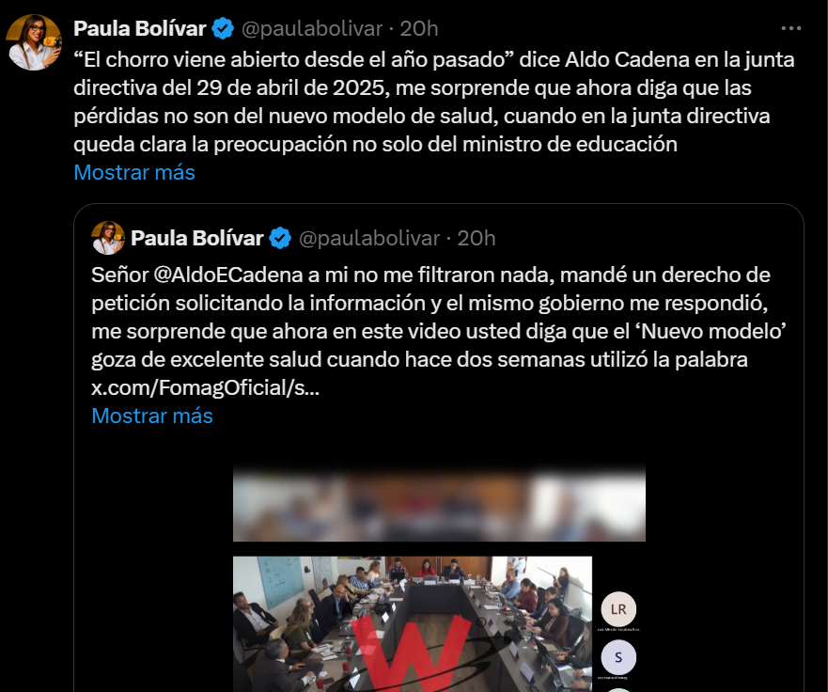Click the red W watermark logo on video
The image size is (828, 692).
(x=411, y=654)
